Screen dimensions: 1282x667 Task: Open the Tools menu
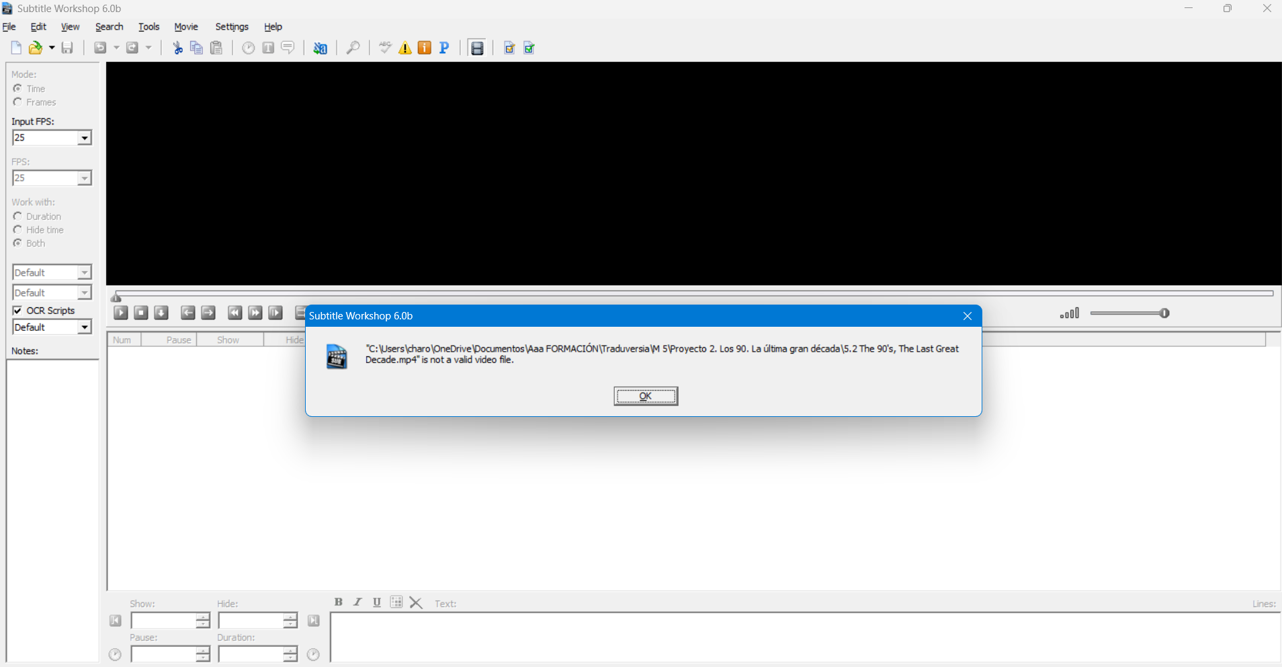point(148,27)
